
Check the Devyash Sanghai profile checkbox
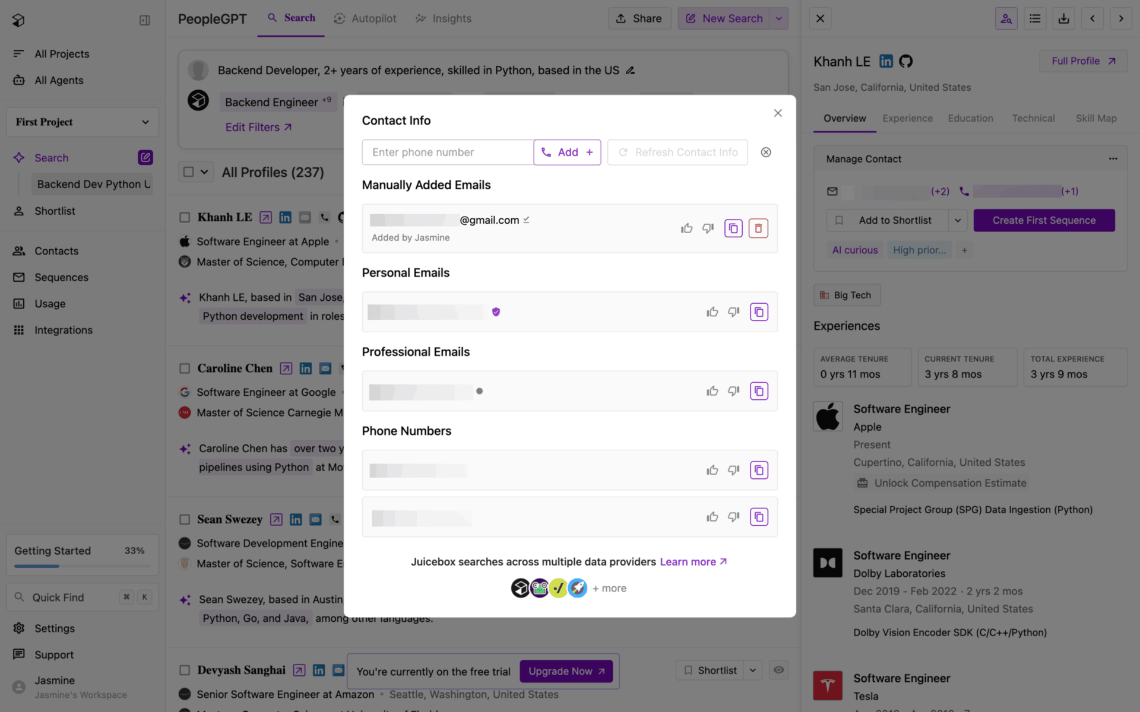point(185,670)
